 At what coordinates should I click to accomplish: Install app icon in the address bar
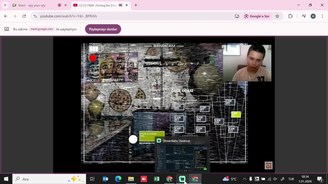click(237, 16)
